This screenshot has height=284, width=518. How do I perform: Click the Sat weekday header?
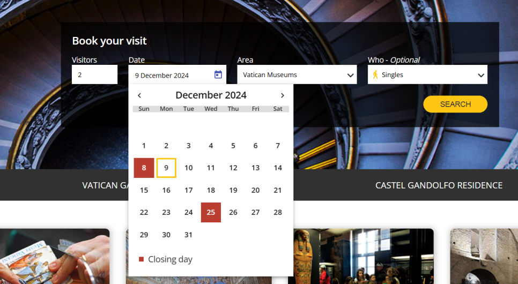click(278, 109)
